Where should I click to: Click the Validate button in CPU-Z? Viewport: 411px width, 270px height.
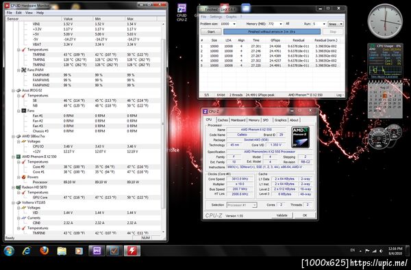point(282,215)
